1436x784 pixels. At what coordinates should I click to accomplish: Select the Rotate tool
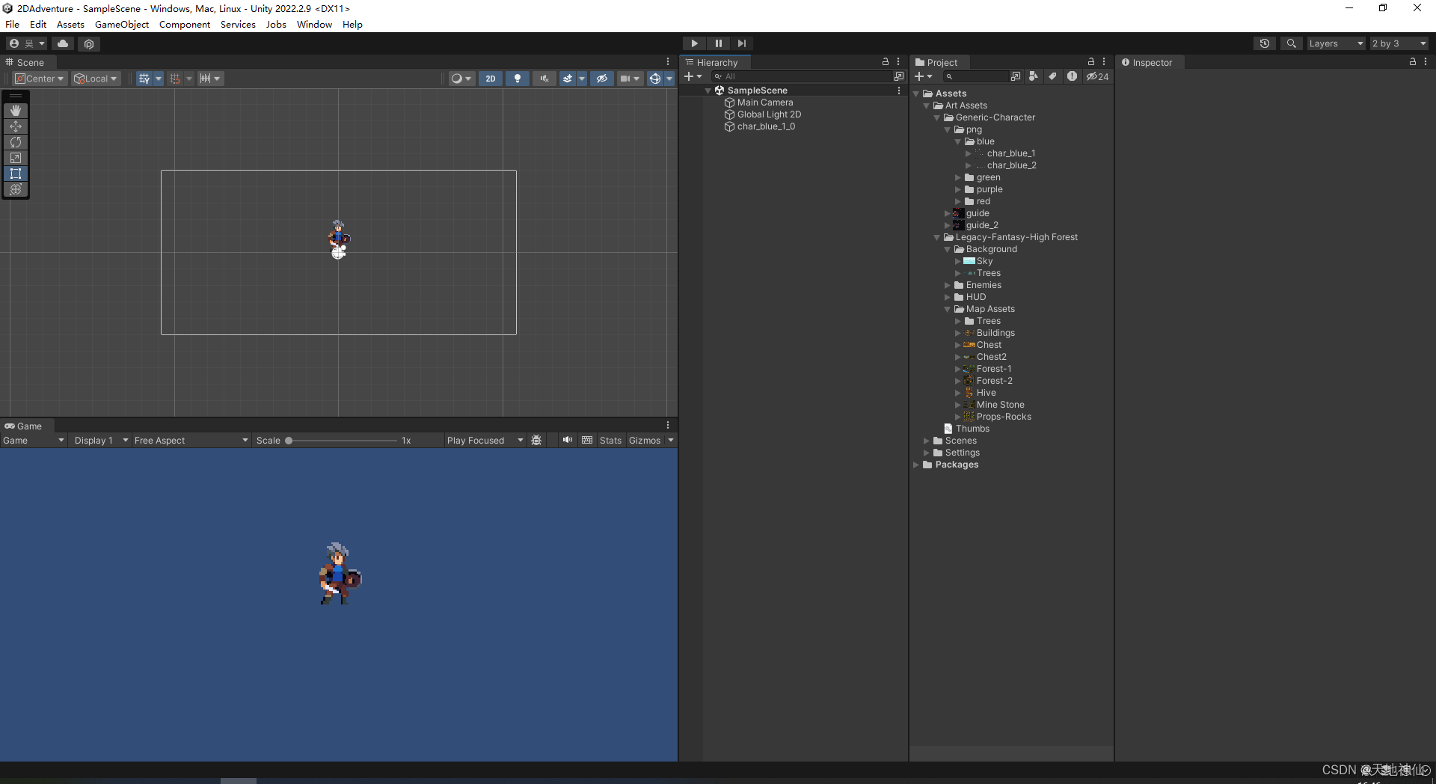click(x=16, y=142)
